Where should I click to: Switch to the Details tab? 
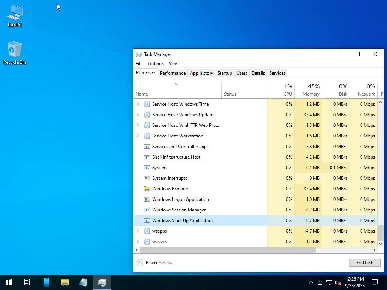pyautogui.click(x=258, y=73)
